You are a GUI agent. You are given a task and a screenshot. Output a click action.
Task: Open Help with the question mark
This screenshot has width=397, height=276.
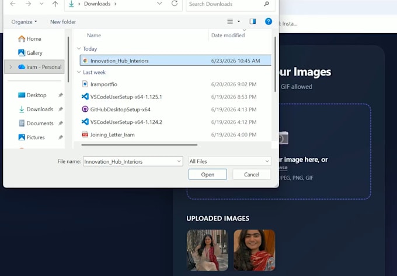point(269,22)
